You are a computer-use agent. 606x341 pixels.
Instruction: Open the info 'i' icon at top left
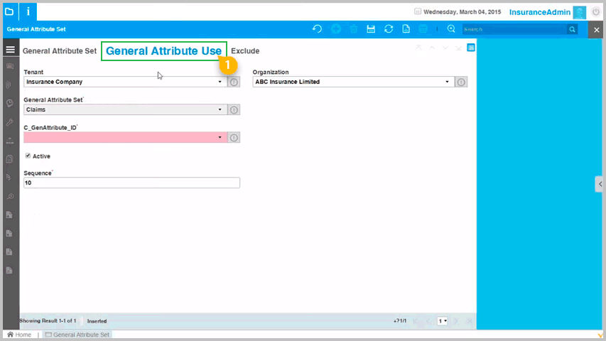point(28,11)
